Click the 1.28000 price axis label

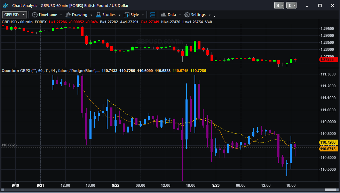point(327,50)
